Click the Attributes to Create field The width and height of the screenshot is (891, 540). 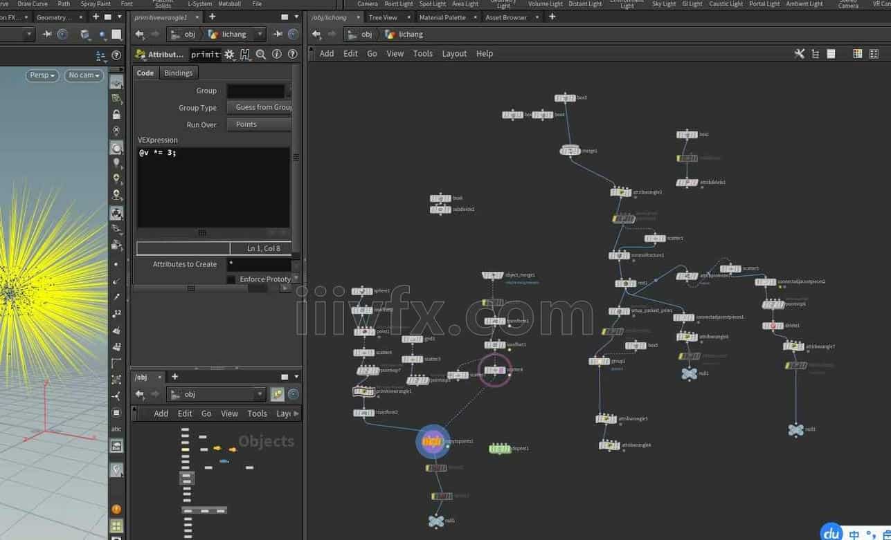(259, 264)
